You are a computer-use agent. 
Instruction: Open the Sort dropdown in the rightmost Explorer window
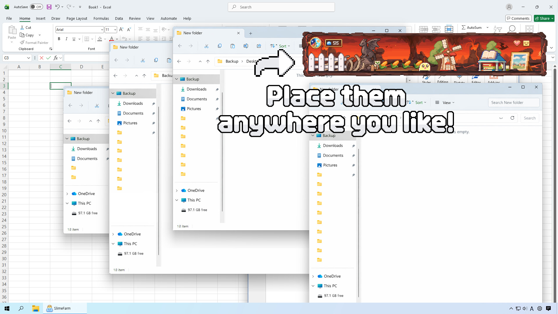(417, 102)
